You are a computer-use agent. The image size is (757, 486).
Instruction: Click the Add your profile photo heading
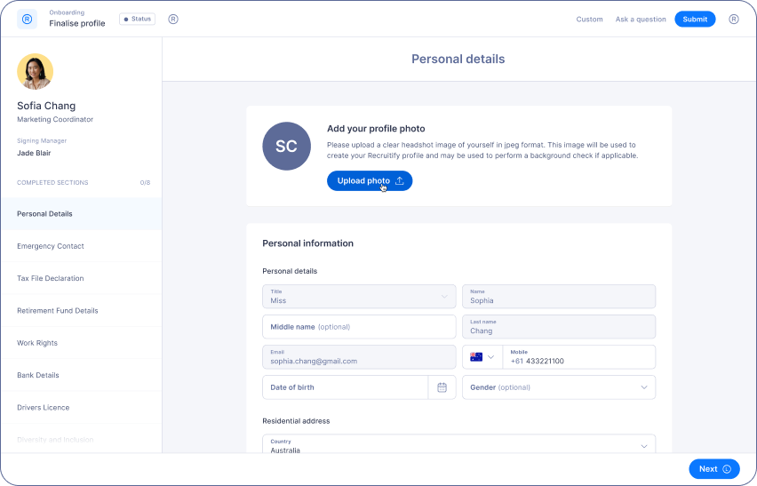pyautogui.click(x=376, y=129)
